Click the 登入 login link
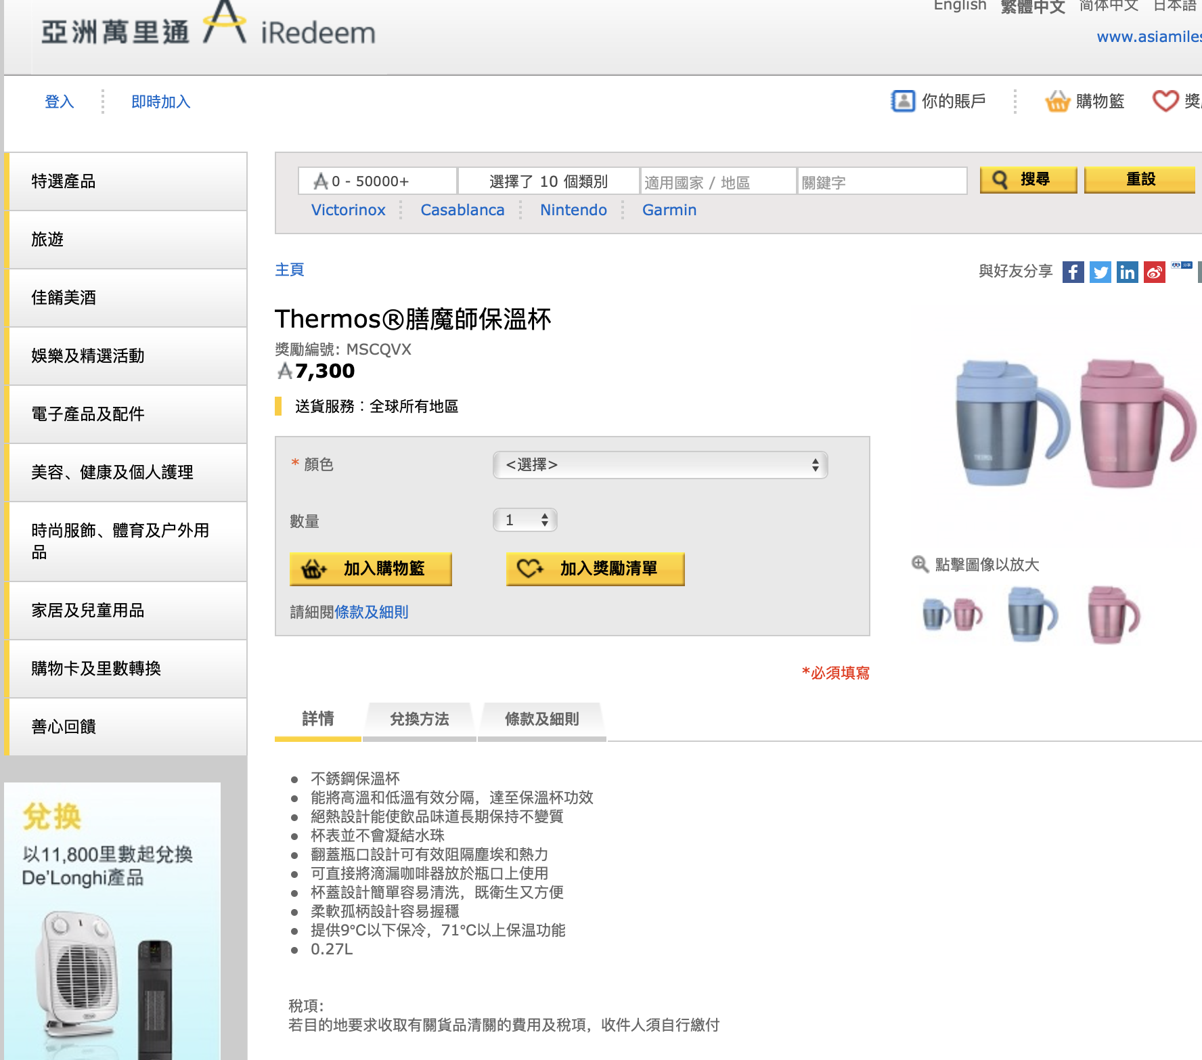 click(59, 102)
